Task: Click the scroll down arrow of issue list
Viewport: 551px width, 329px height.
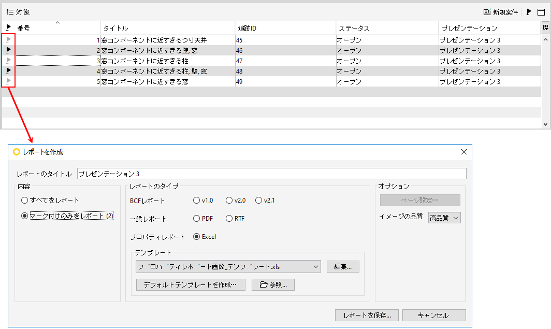Action: [545, 124]
